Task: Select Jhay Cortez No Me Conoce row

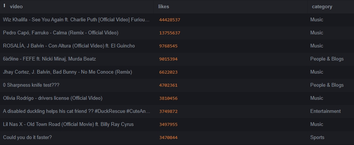Action: tap(177, 72)
